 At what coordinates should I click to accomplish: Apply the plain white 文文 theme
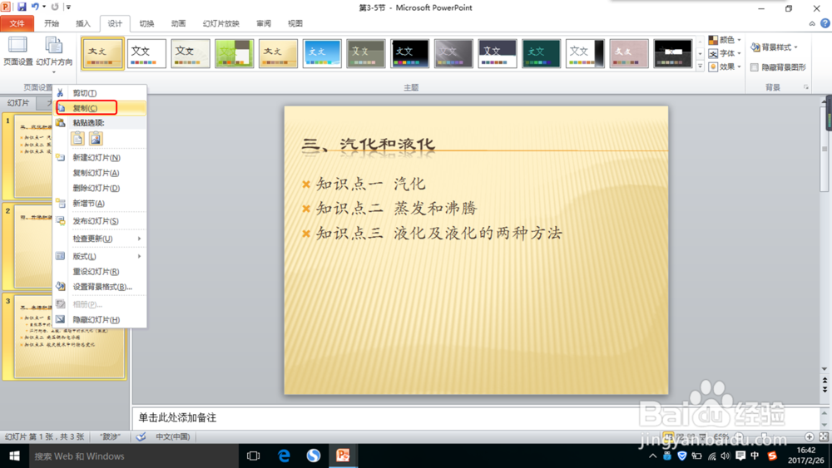click(146, 53)
